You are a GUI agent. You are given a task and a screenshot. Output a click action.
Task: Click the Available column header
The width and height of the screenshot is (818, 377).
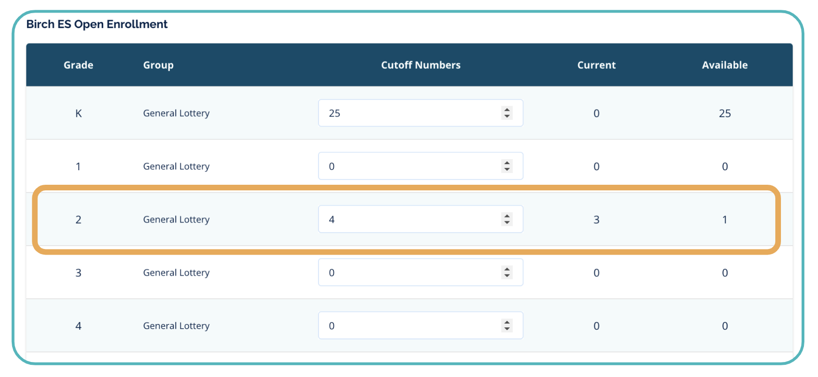[x=725, y=65]
